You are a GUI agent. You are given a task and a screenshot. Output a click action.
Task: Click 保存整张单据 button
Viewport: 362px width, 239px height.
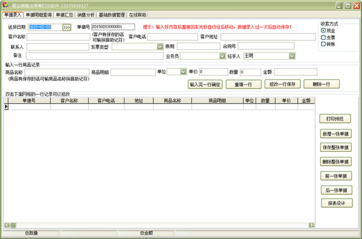pos(335,147)
